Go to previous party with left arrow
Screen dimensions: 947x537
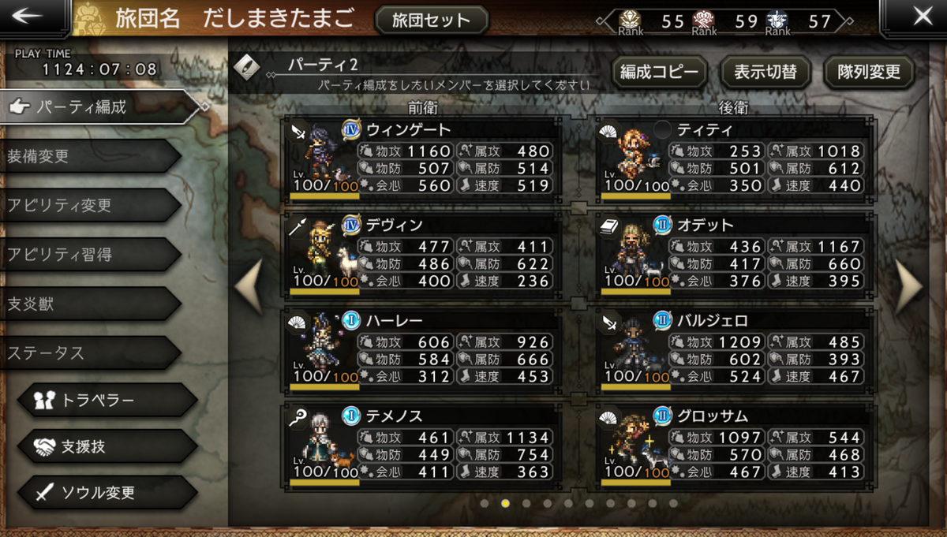click(x=249, y=286)
